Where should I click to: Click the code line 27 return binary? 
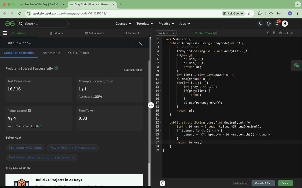pyautogui.click(x=189, y=142)
